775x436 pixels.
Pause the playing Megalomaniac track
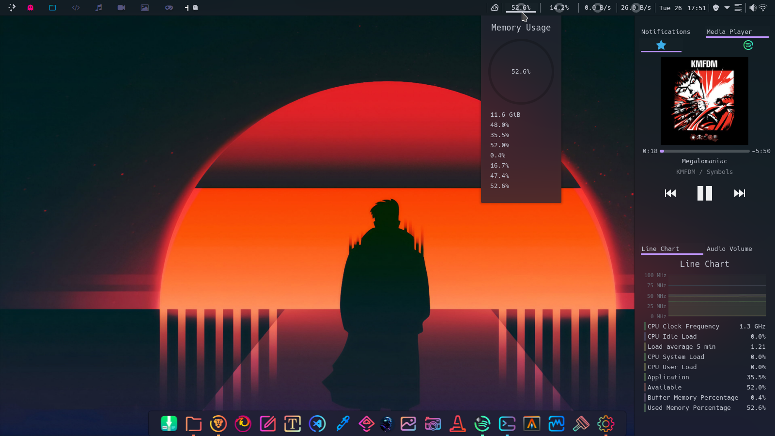point(705,193)
